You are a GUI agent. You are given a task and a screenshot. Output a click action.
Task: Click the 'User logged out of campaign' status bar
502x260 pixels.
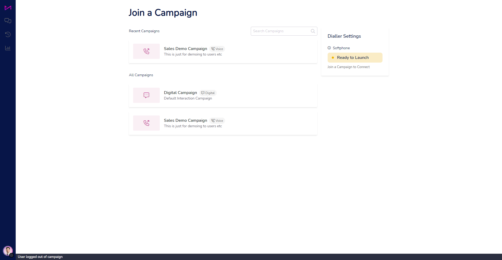[x=259, y=257]
